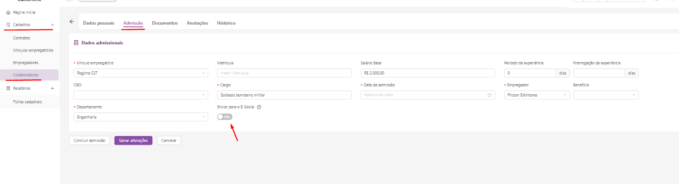Click the Matrícula input field

[x=284, y=73]
